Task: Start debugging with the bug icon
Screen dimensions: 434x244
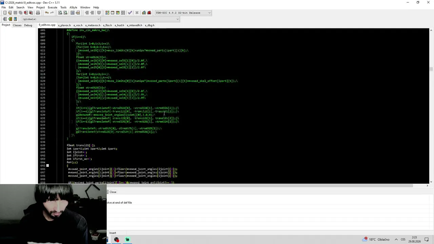Action: click(149, 13)
